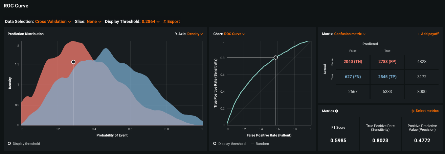Screen dimensions: 445x154
Task: Select the 2545 (TP) matrix cell
Action: click(387, 76)
